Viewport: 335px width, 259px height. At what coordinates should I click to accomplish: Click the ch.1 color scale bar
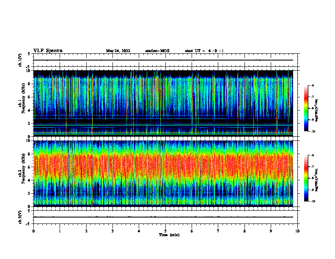(306, 108)
